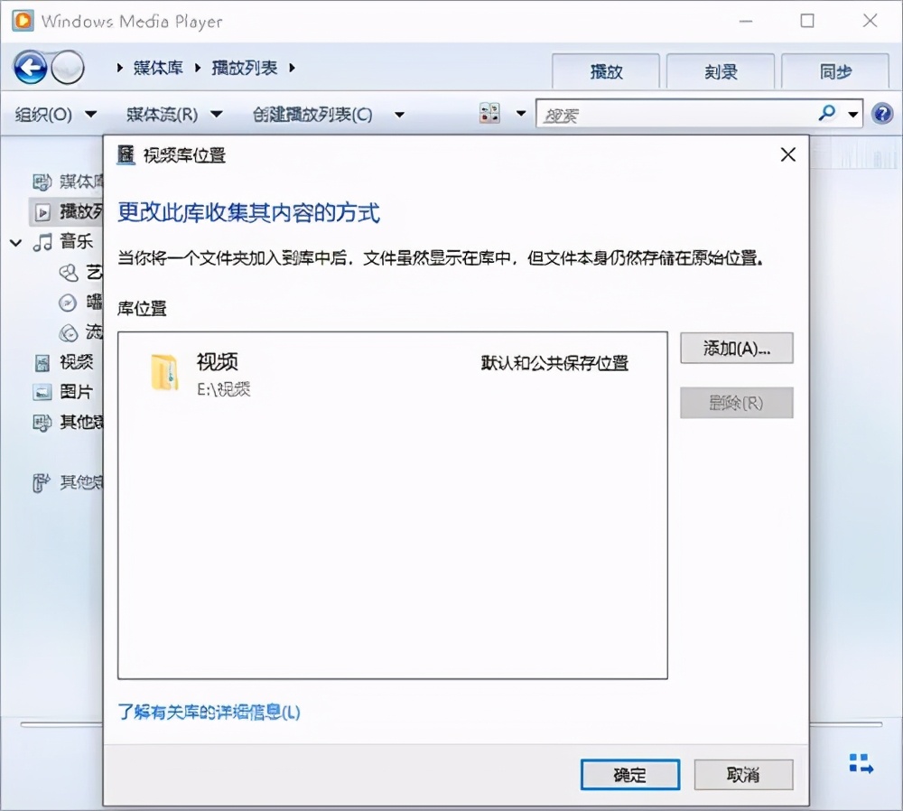
Task: Switch to the 同步 (Sync) tab
Action: point(835,71)
